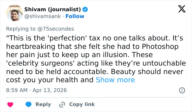Open the circled info icon
Screen dimensions: 192x112
point(182,90)
